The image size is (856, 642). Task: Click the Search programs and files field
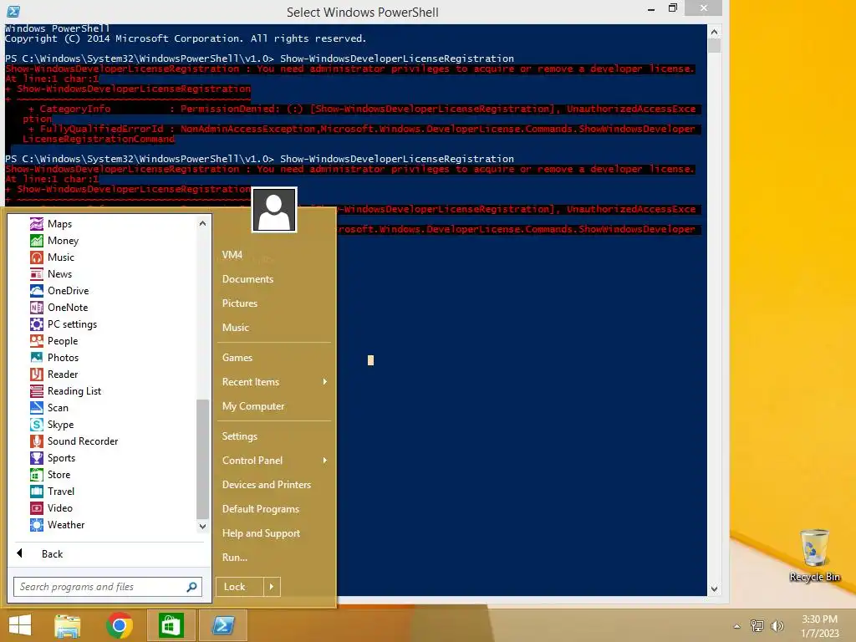click(108, 587)
